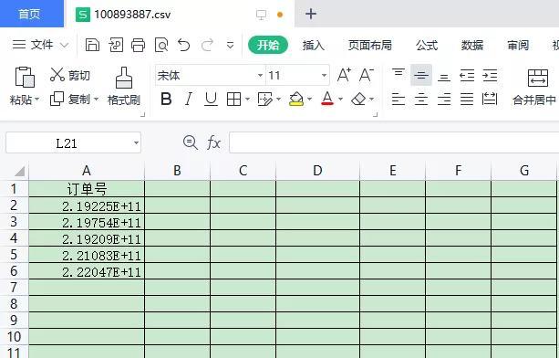Align text left

(398, 99)
